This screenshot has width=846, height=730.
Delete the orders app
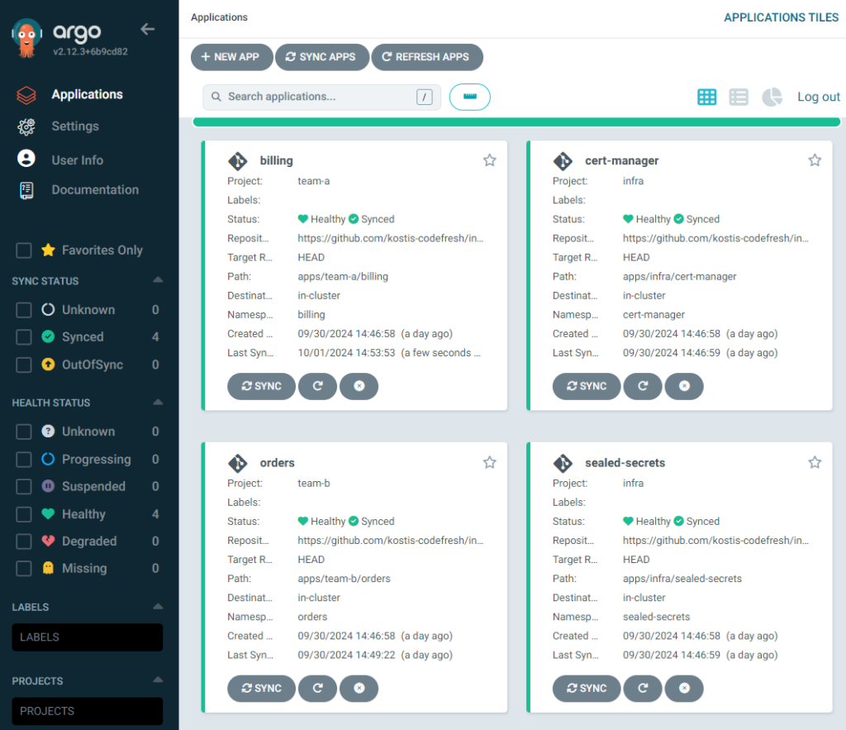tap(359, 689)
